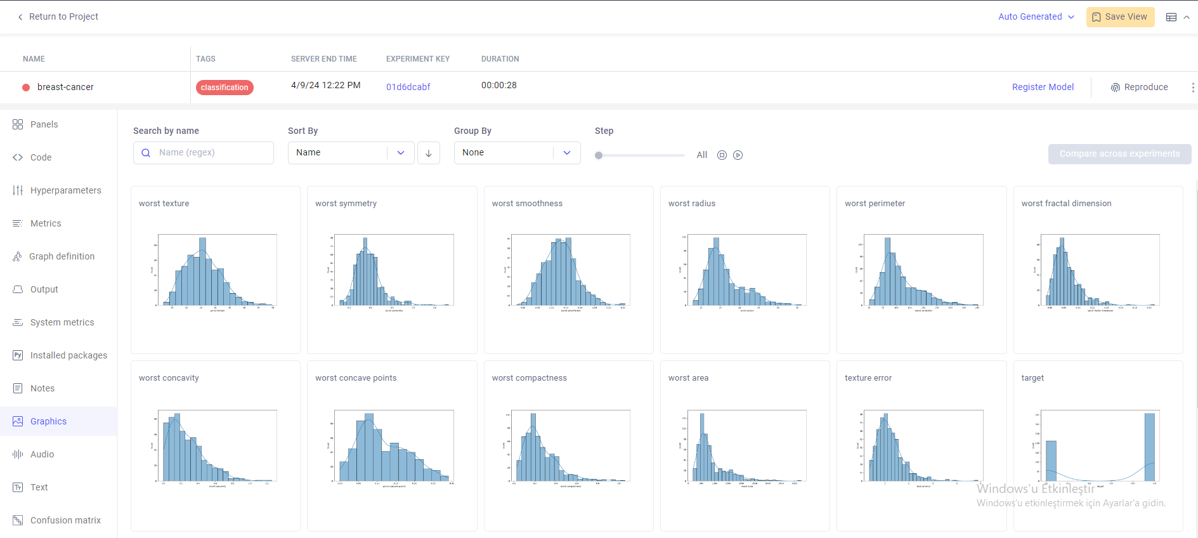The width and height of the screenshot is (1198, 538).
Task: Click the DURATION column header
Action: [500, 59]
